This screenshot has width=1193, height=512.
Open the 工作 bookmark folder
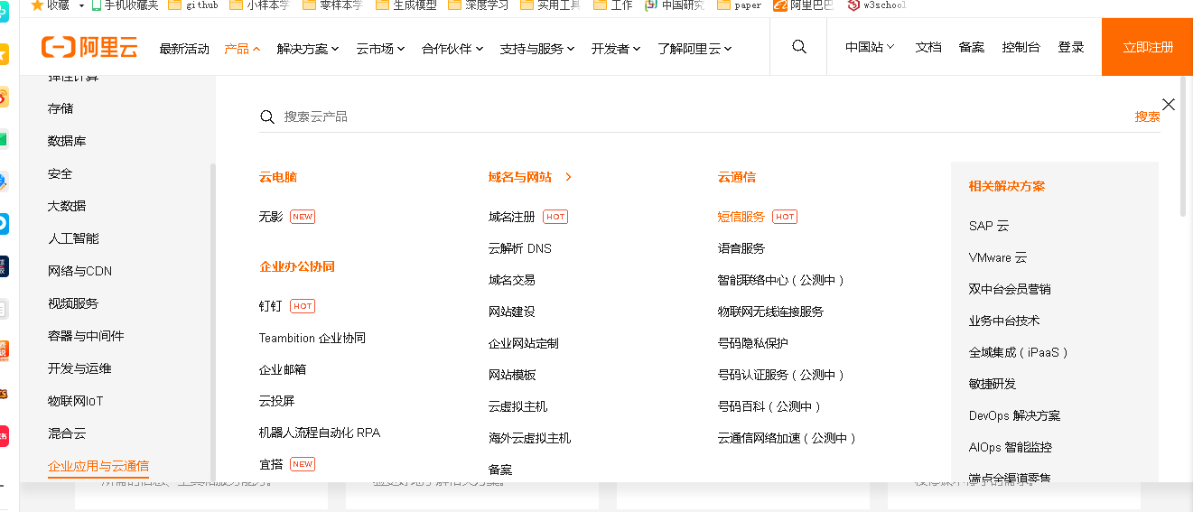tap(613, 5)
